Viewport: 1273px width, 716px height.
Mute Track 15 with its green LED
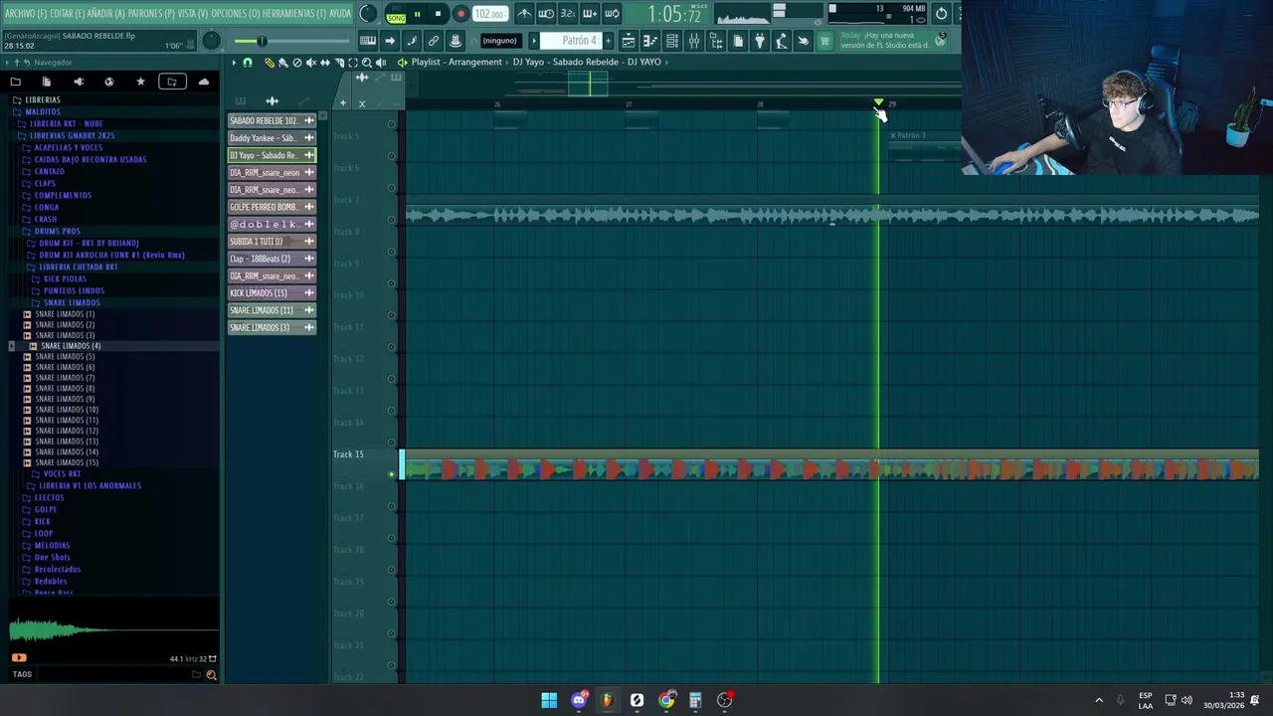(x=392, y=474)
